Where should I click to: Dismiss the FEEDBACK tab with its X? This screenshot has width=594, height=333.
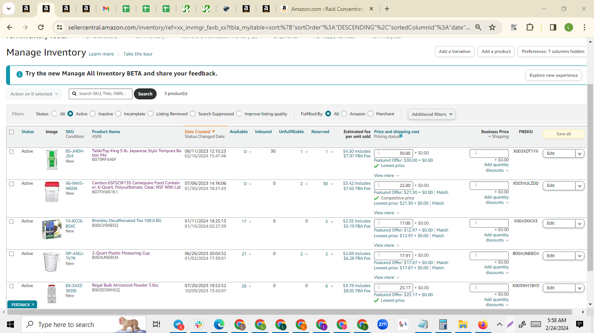(33, 305)
